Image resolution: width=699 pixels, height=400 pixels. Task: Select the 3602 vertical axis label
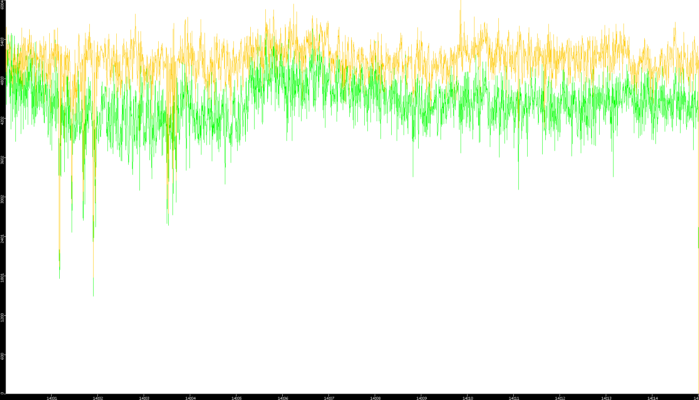[3, 160]
